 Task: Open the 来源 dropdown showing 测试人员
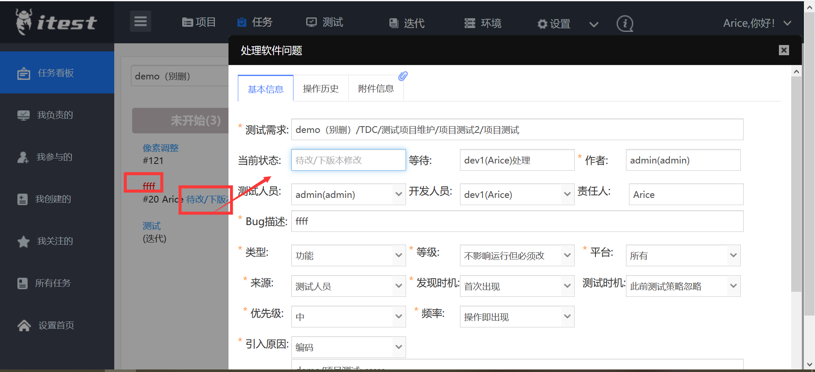point(349,286)
